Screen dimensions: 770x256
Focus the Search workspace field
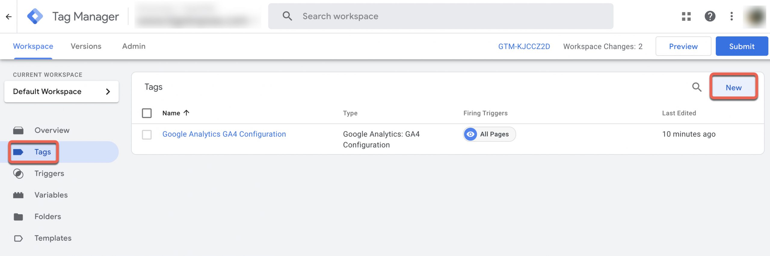click(x=441, y=16)
